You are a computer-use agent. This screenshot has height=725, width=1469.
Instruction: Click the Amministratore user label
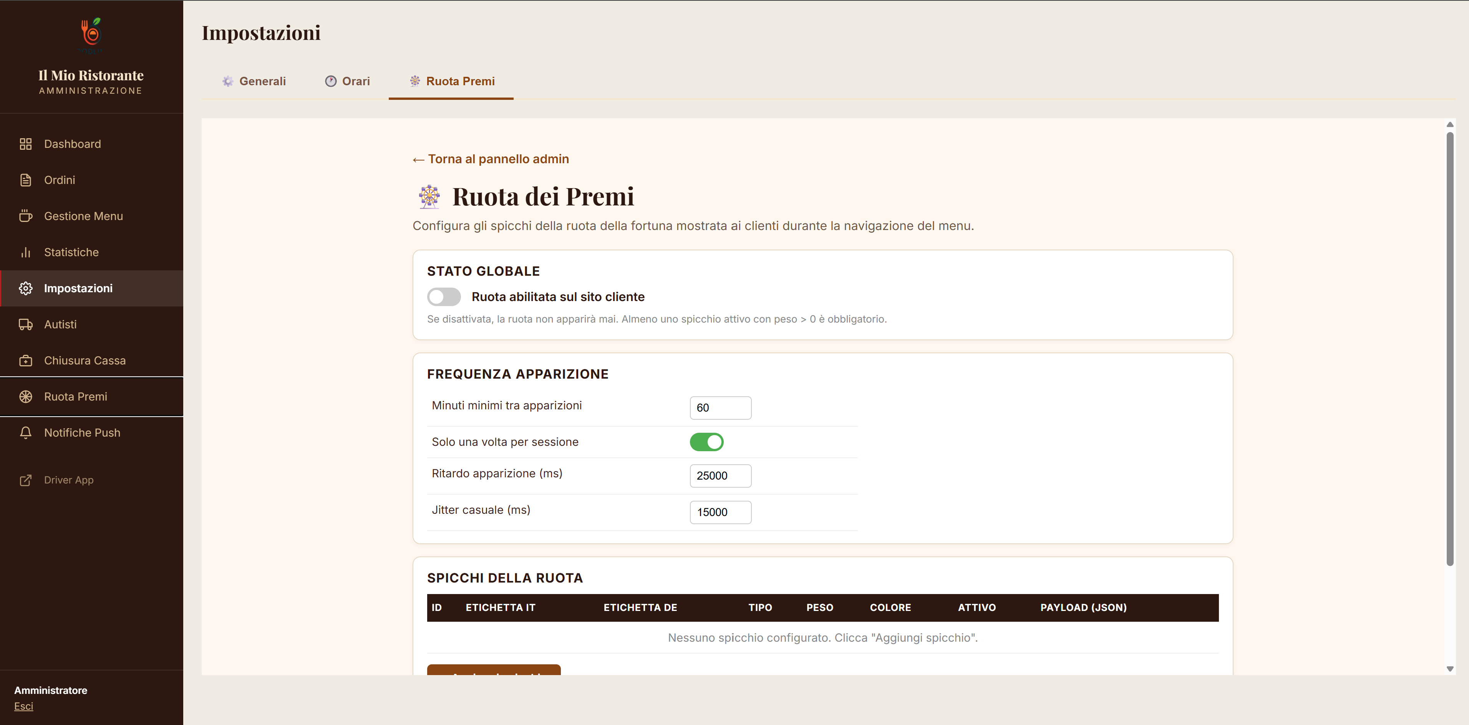(51, 690)
